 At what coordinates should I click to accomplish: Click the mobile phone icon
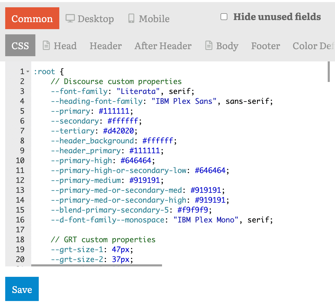pos(131,18)
